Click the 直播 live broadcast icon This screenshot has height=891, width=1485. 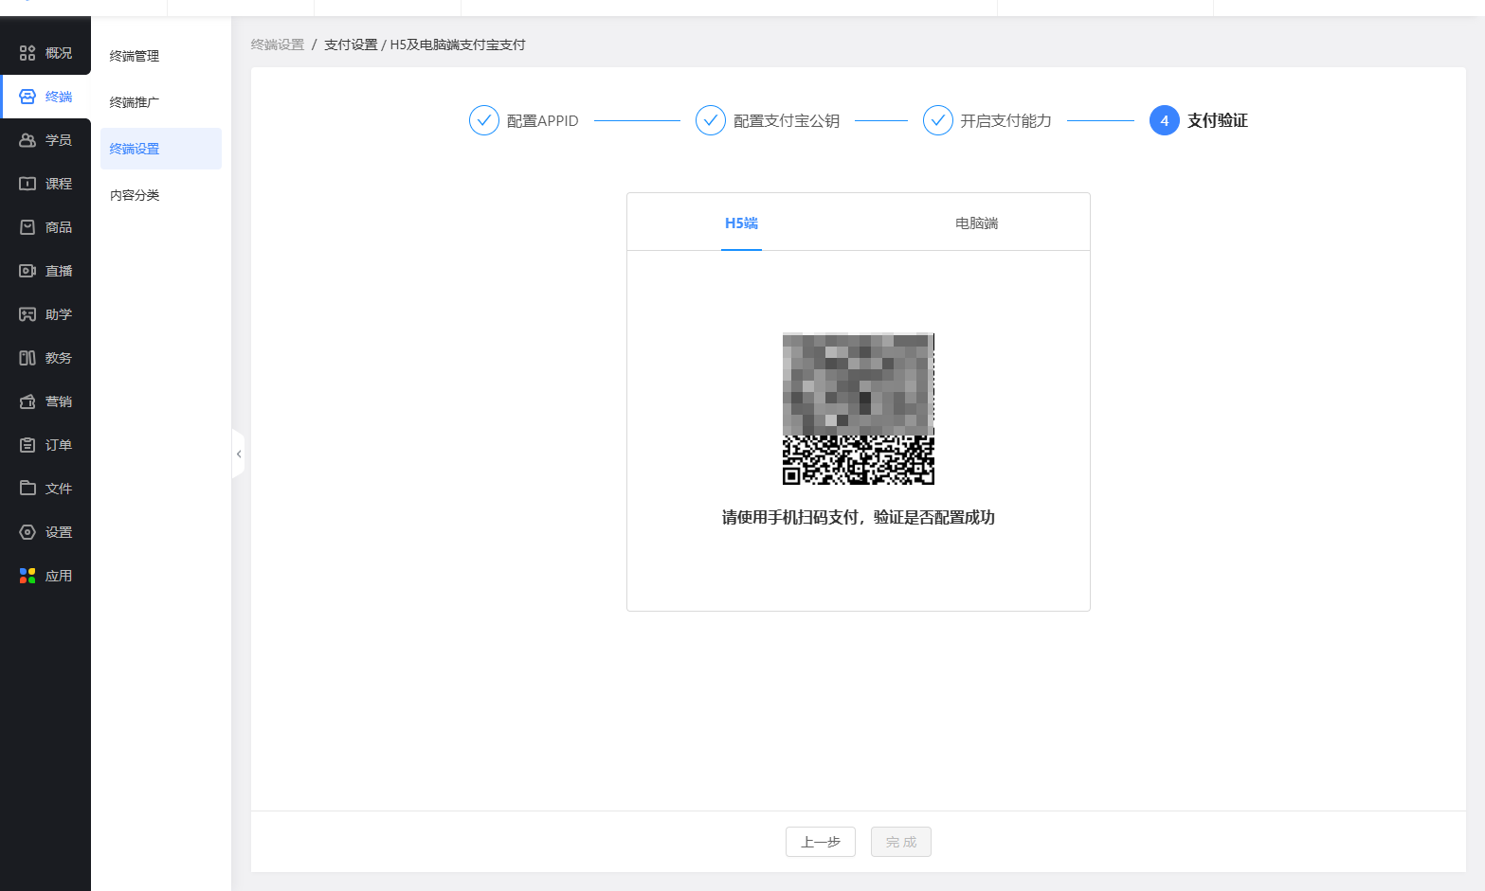click(27, 271)
